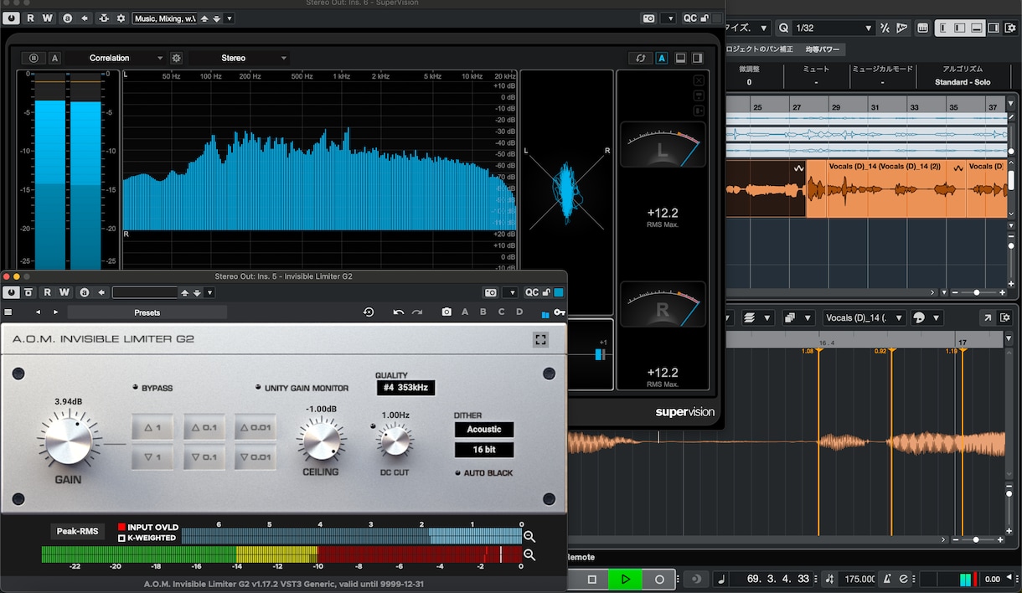Click the Peak-RMS meter mode button
This screenshot has width=1022, height=593.
(x=78, y=531)
